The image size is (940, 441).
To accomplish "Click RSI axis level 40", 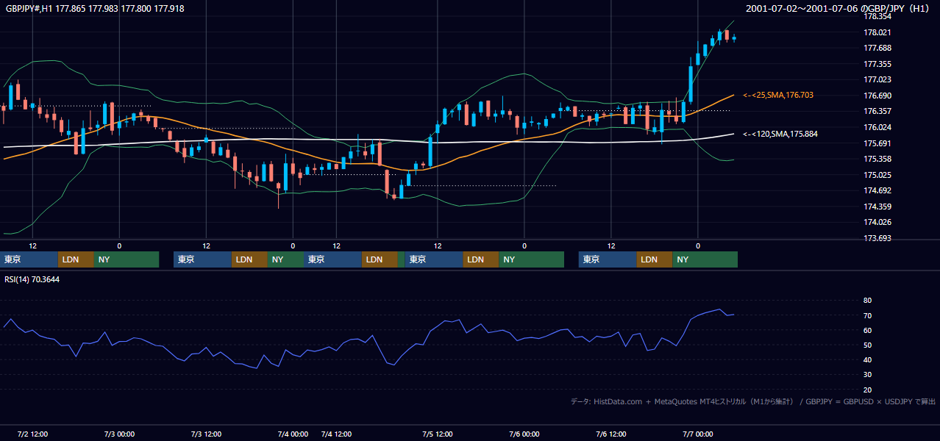I will pyautogui.click(x=867, y=359).
